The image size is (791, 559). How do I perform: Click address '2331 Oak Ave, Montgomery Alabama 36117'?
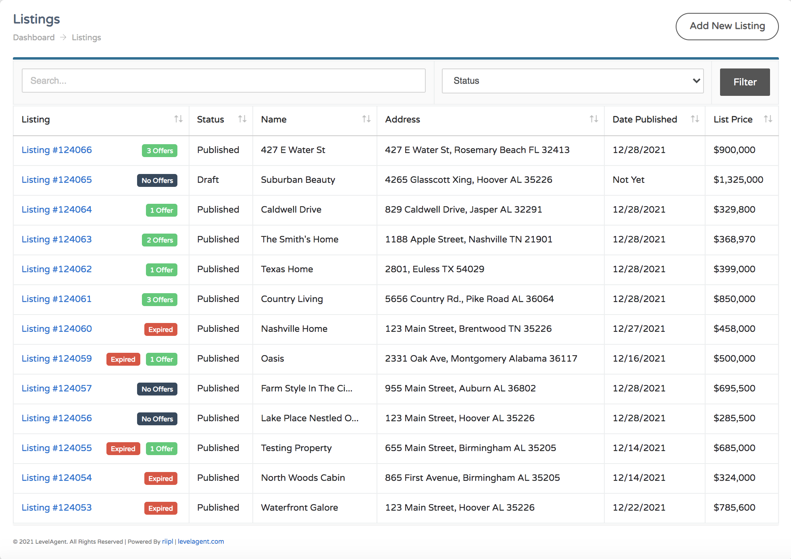(481, 358)
